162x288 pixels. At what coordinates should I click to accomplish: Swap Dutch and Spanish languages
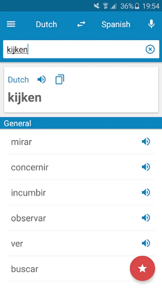point(81,24)
